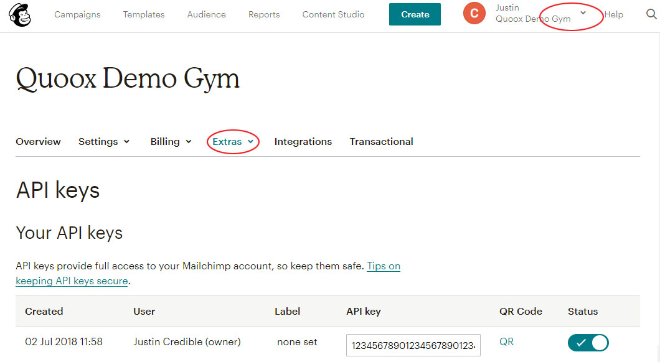Open the search magnifier icon

pos(651,14)
